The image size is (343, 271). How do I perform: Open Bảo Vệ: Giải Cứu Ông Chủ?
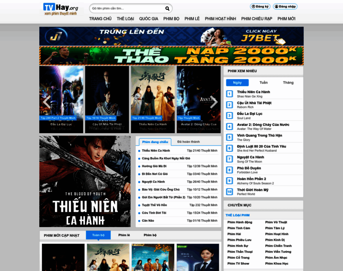(x=161, y=189)
